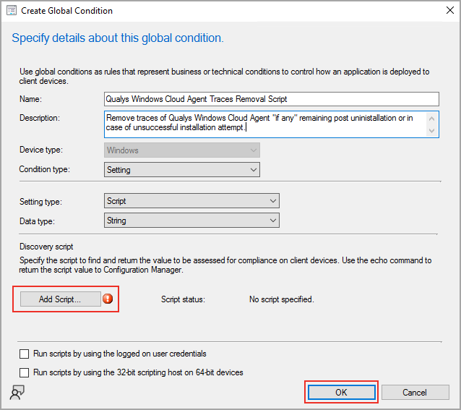Expand the Data type String dropdown
Viewport: 461px width, 410px height.
click(191, 221)
